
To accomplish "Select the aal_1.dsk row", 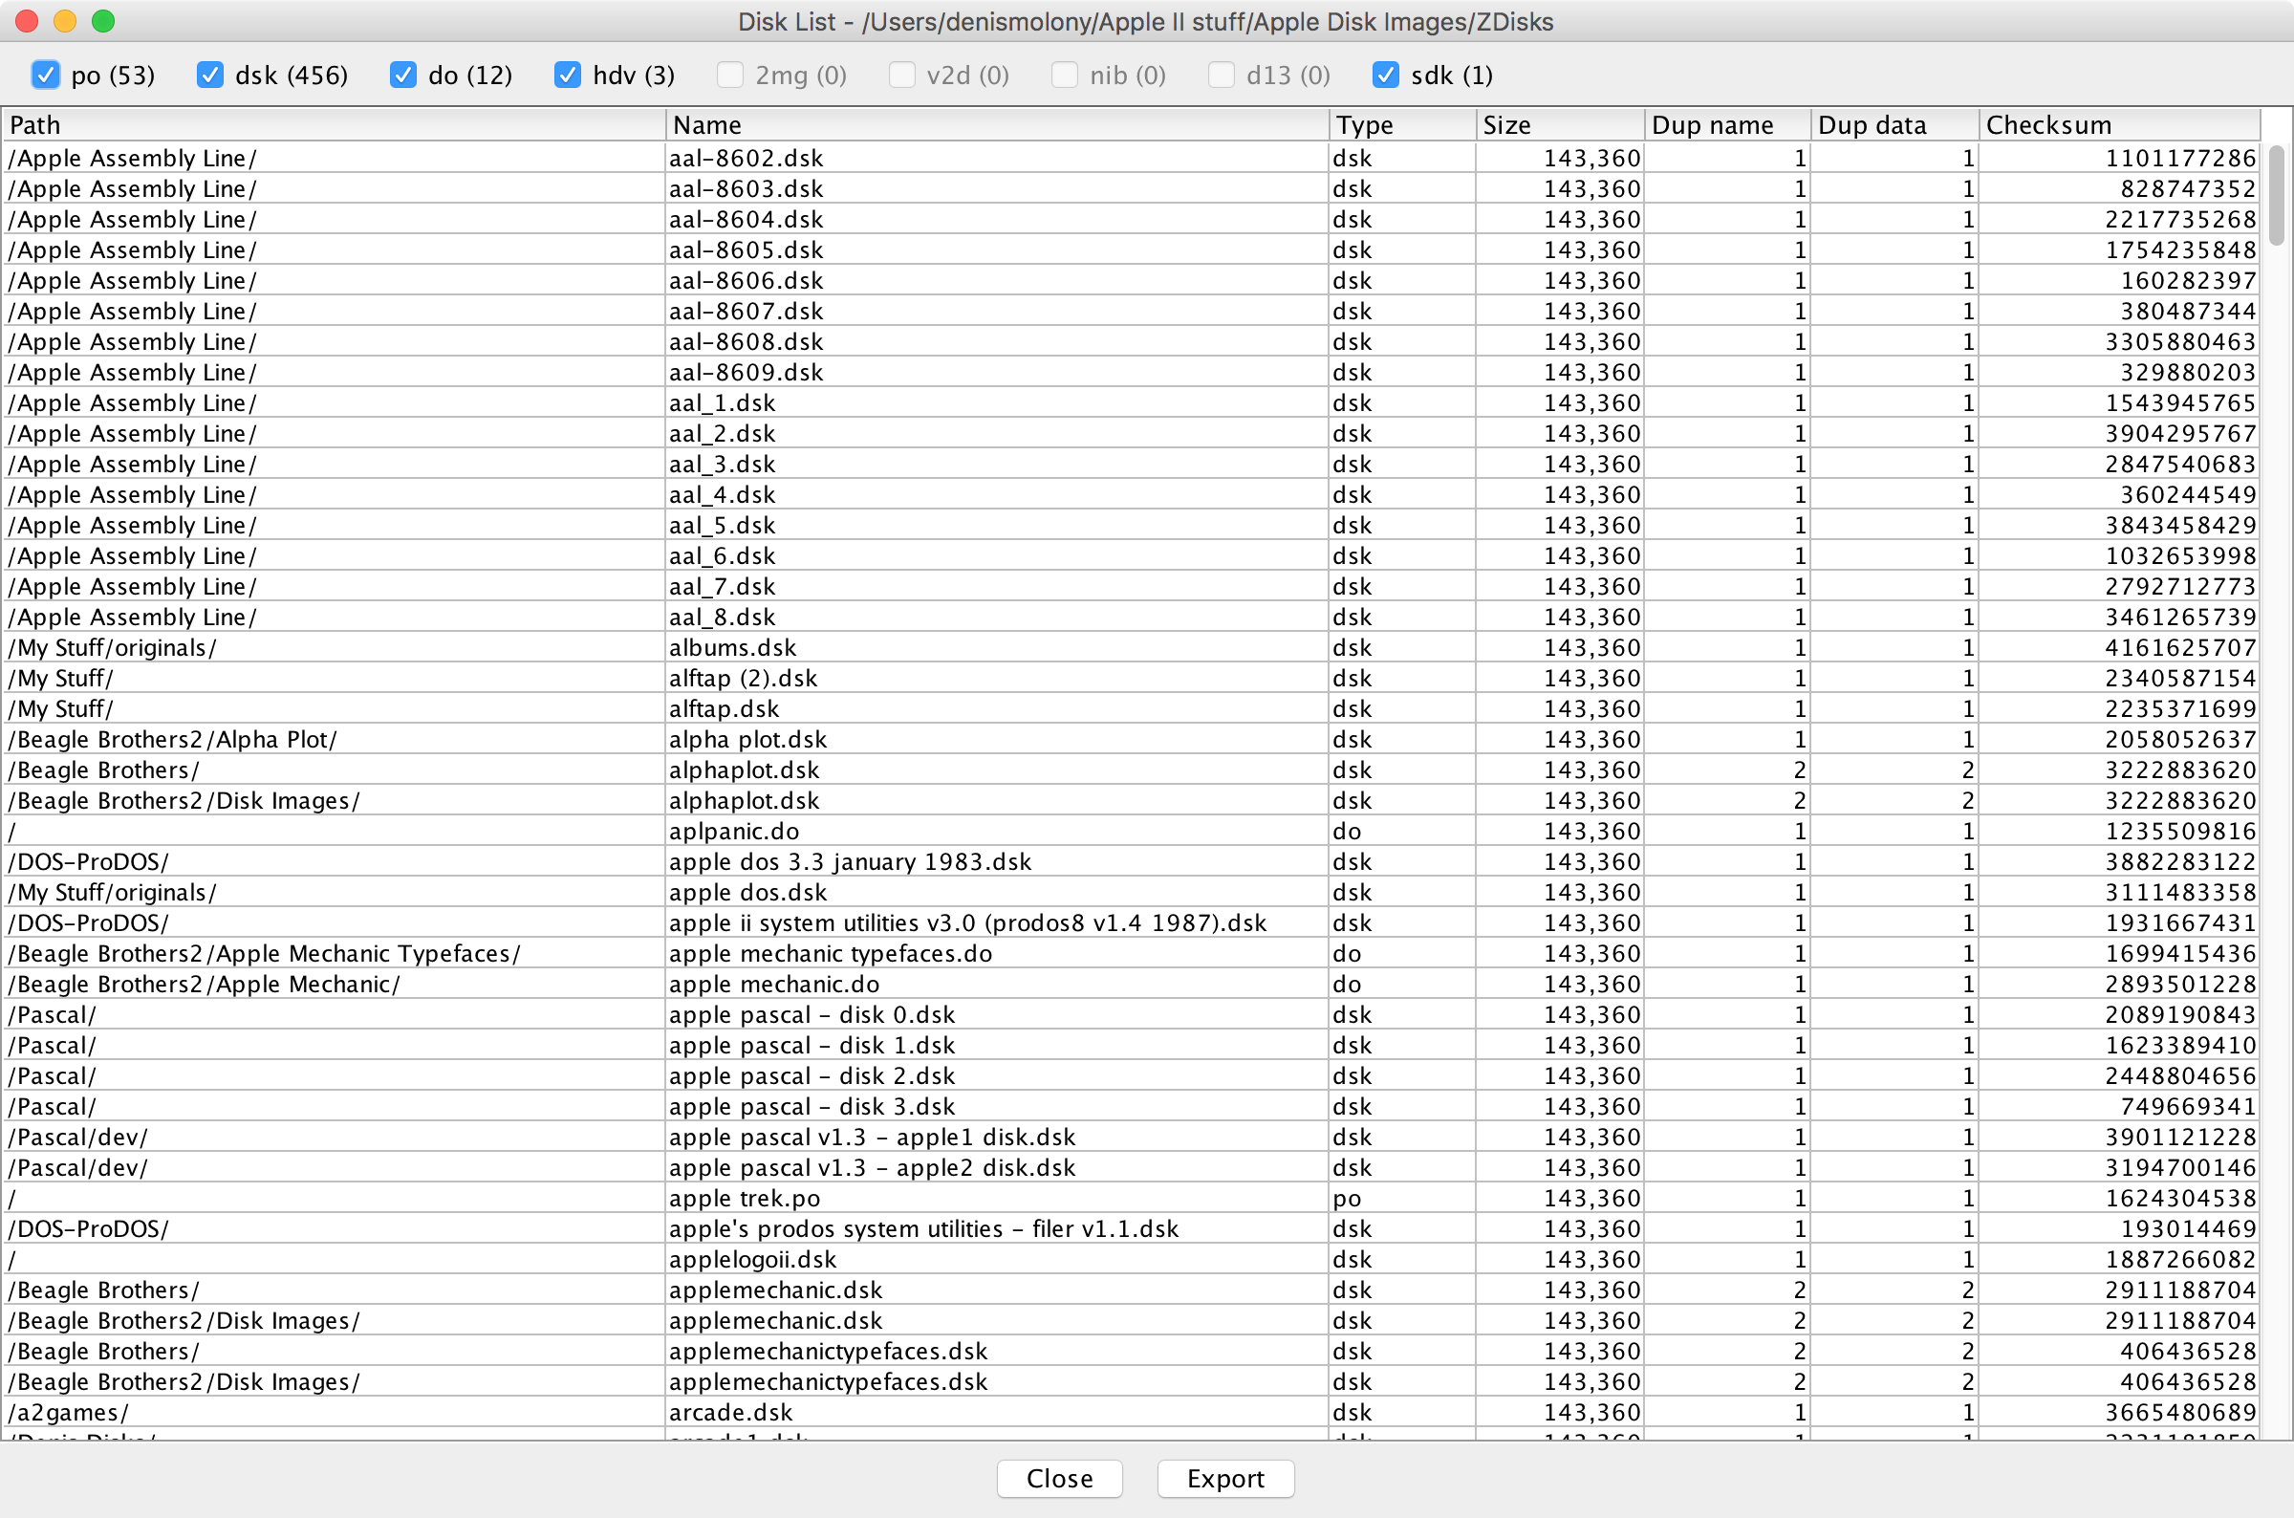I will pos(1132,402).
